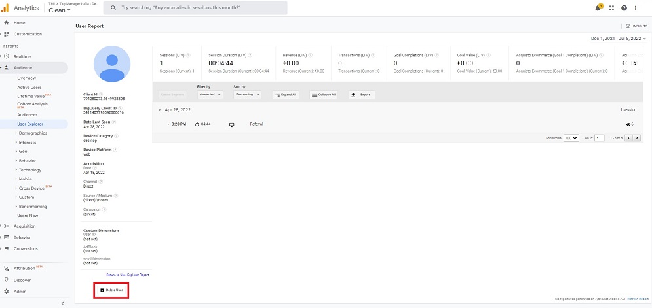Click the Delete User button
The width and height of the screenshot is (652, 308).
(x=111, y=290)
